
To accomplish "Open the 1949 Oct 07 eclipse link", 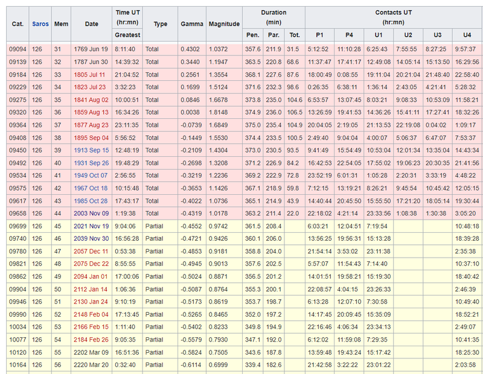I will coord(91,176).
